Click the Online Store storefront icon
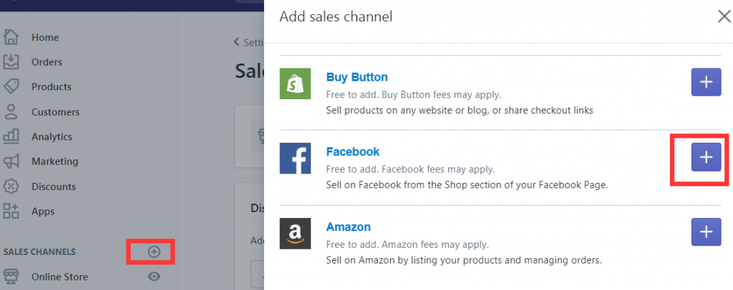This screenshot has width=733, height=290. tap(11, 276)
